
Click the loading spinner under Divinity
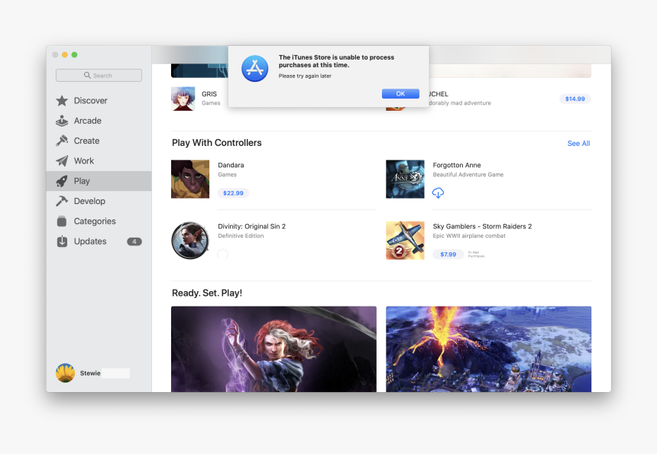pos(223,254)
